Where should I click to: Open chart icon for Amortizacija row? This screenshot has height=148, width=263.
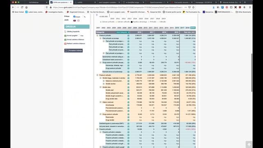coord(128,105)
